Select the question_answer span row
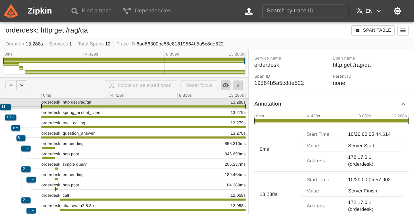Screen dimensions: 414x214 (124, 135)
